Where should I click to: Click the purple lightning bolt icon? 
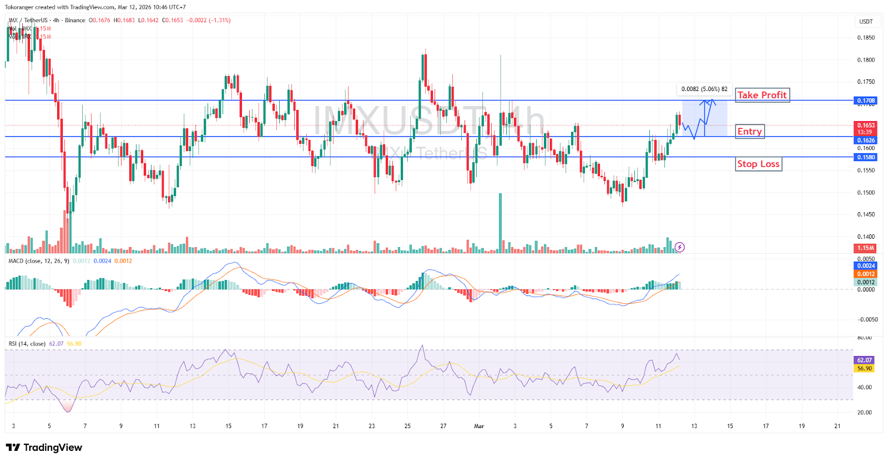[x=679, y=247]
